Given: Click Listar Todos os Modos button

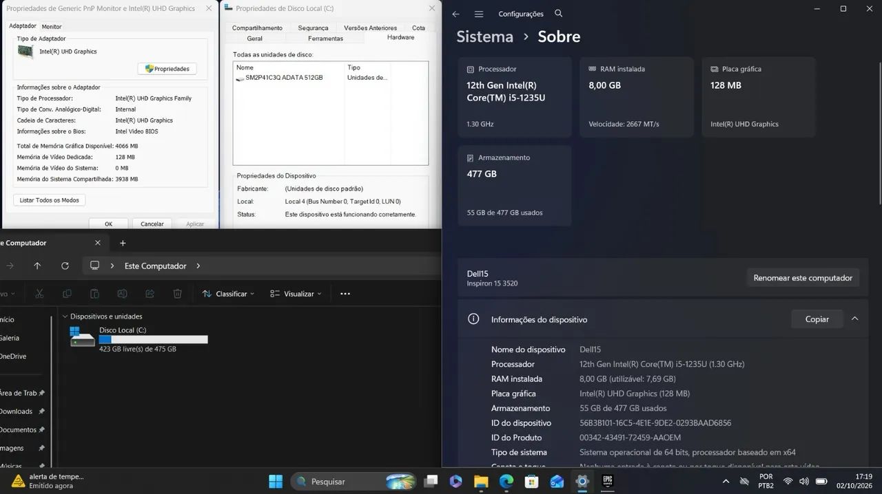Looking at the screenshot, I should (x=49, y=200).
